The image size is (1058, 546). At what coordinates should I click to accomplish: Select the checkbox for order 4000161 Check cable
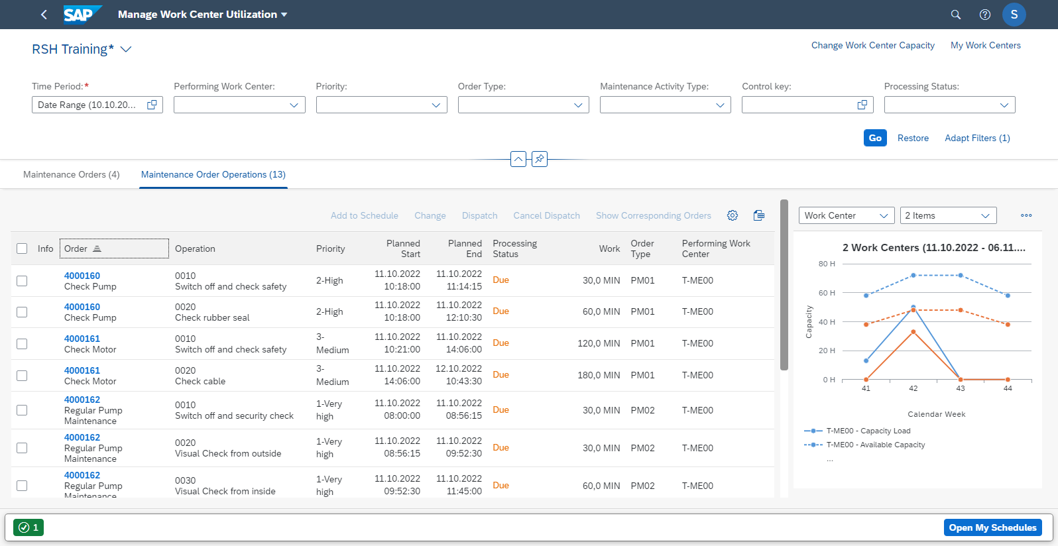[22, 376]
